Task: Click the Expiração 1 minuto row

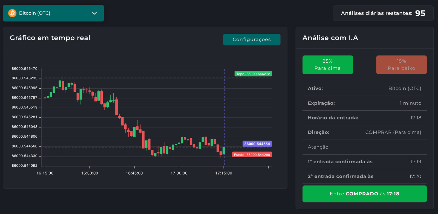Action: pos(364,103)
